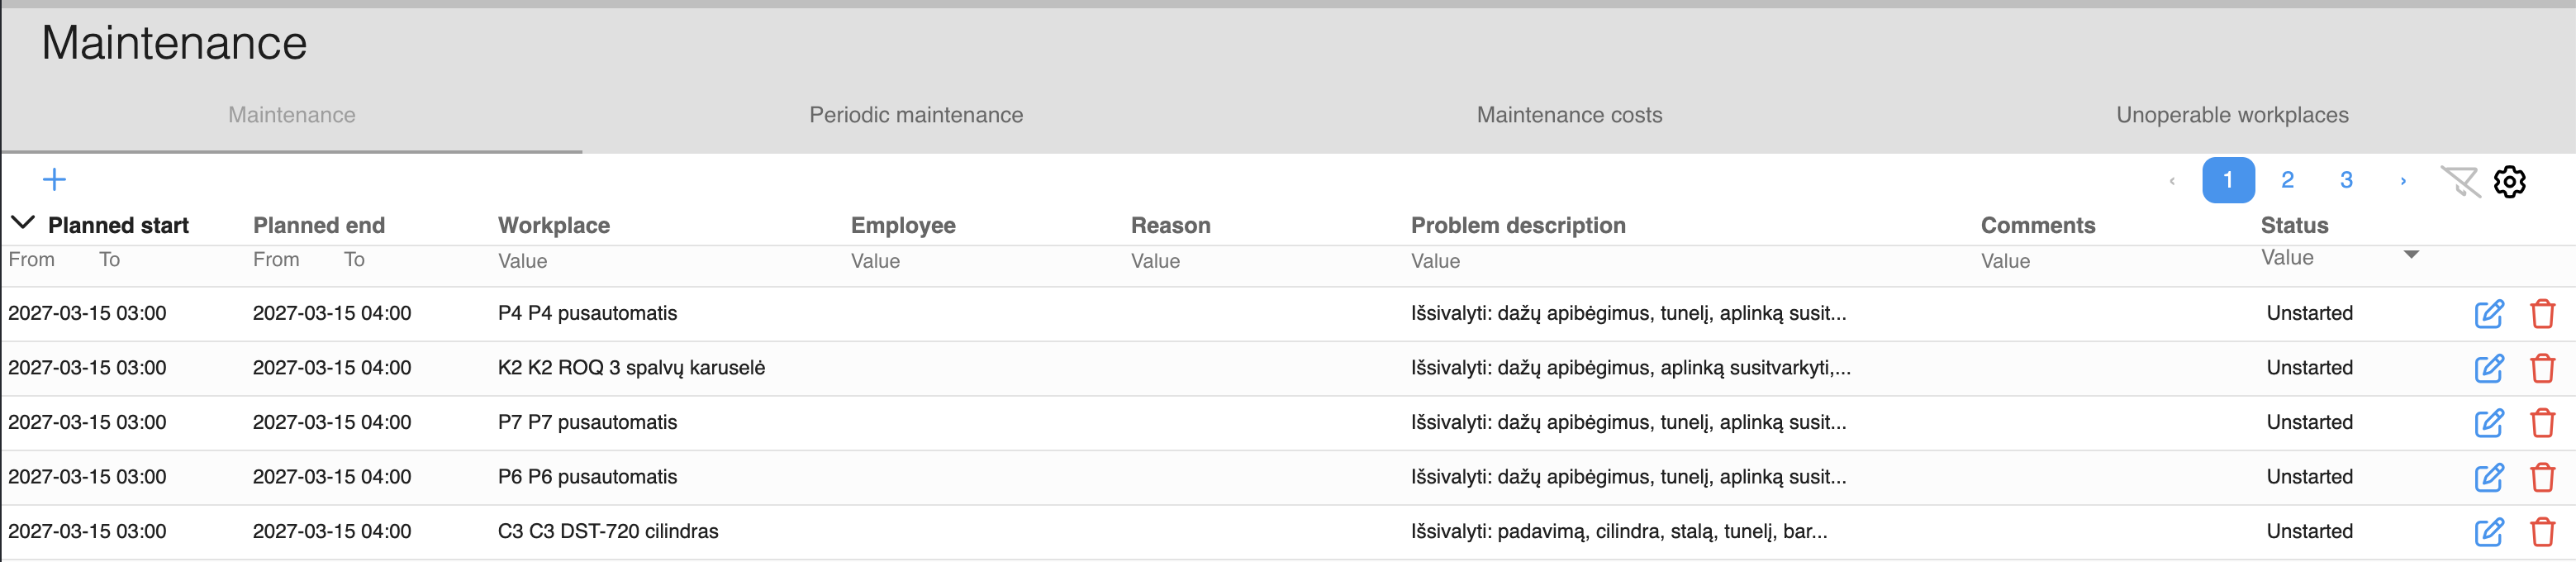The image size is (2576, 562).
Task: Delete the C3 DST-720 cilindras row
Action: (2541, 532)
